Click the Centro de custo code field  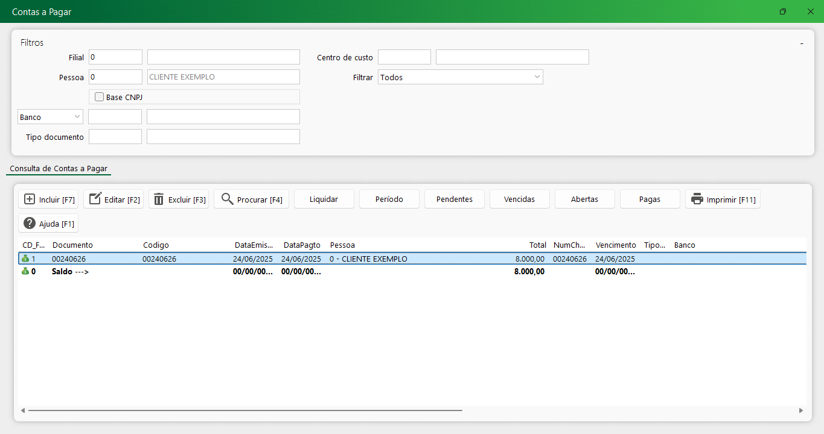[404, 57]
